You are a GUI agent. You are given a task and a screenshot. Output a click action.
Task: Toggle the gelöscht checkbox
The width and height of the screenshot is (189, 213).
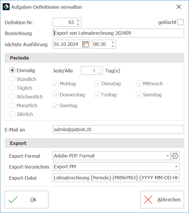pos(181,22)
